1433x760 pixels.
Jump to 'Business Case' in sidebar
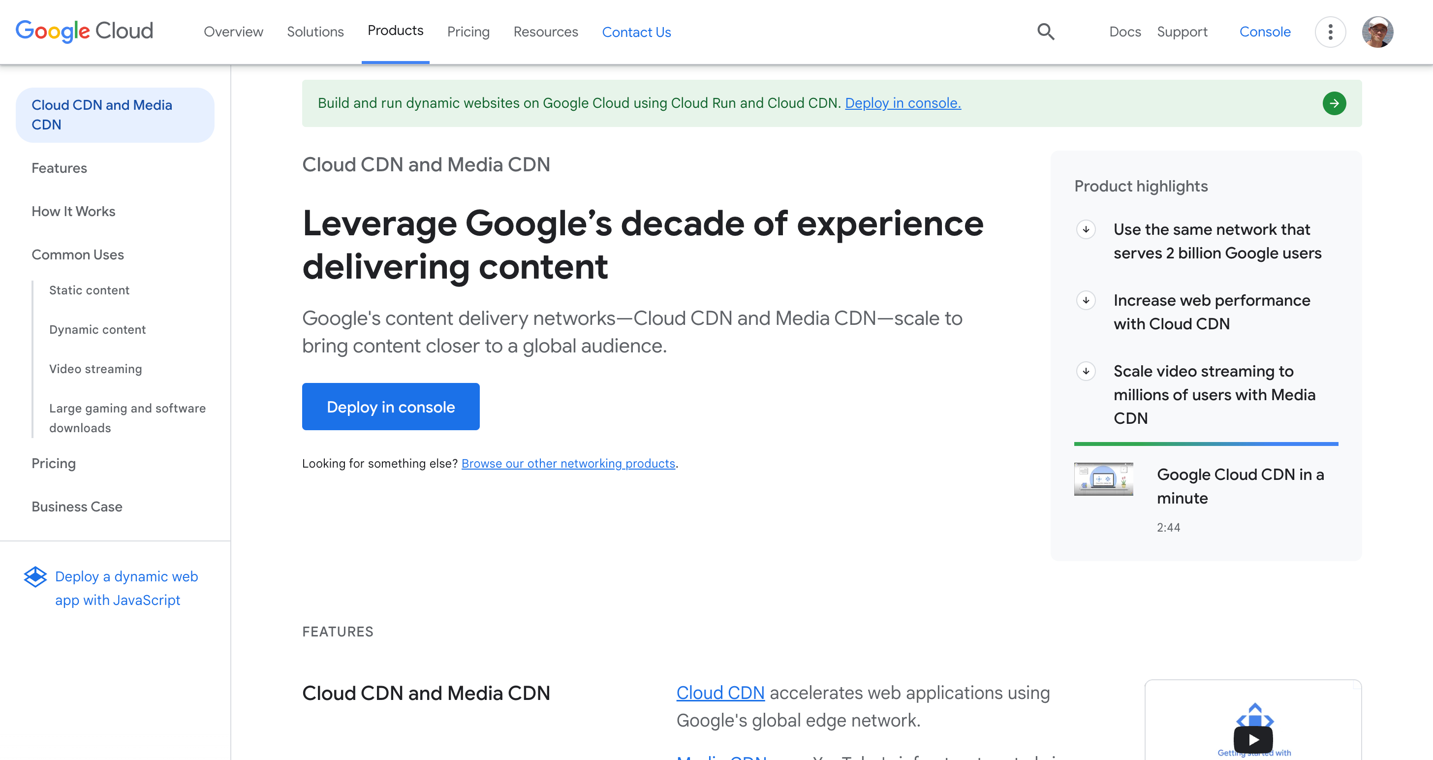77,507
